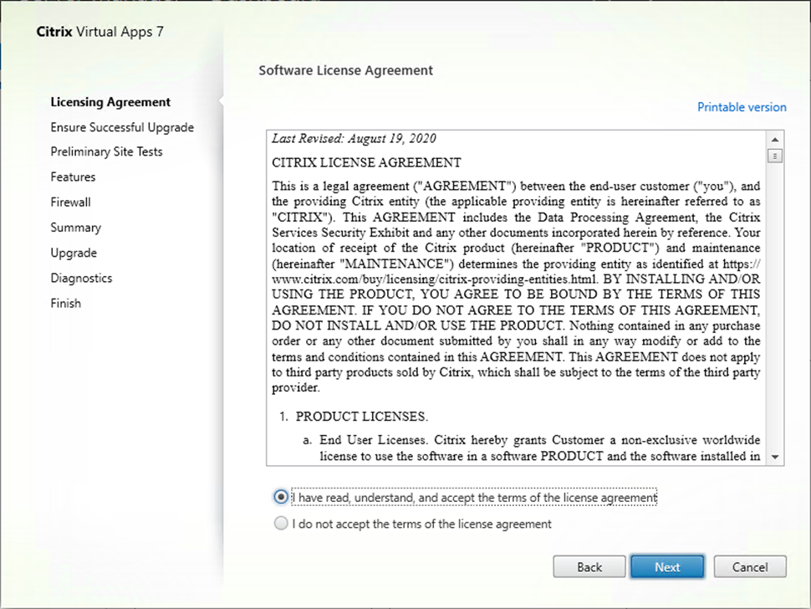The image size is (811, 609).
Task: Select Firewall step in sidebar
Action: point(70,202)
